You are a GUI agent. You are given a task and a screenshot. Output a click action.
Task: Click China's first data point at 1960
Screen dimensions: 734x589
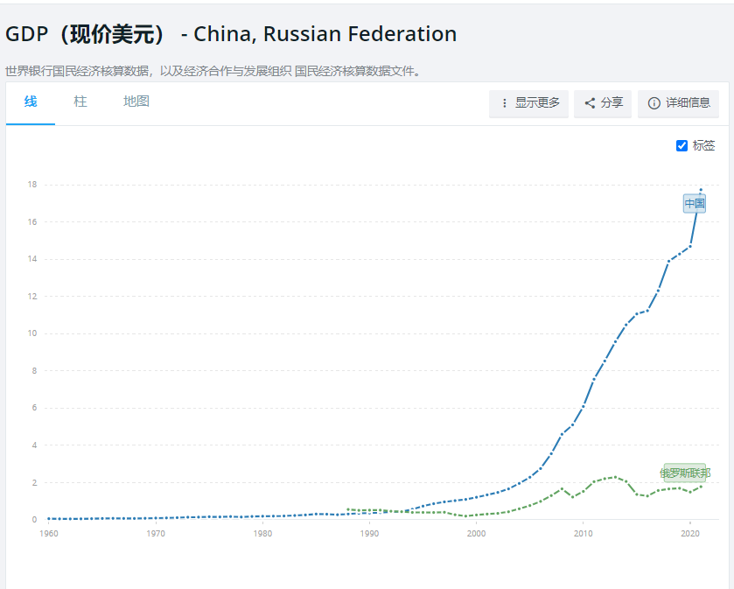[49, 519]
